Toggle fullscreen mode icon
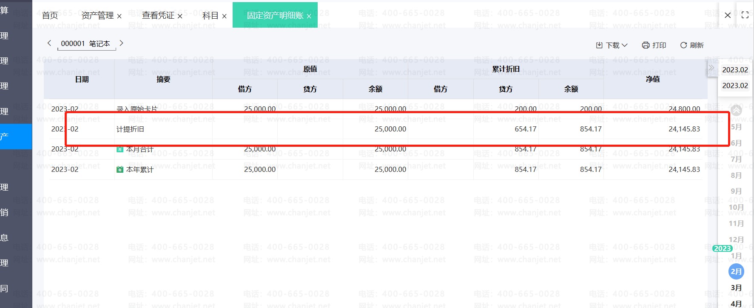 [745, 15]
